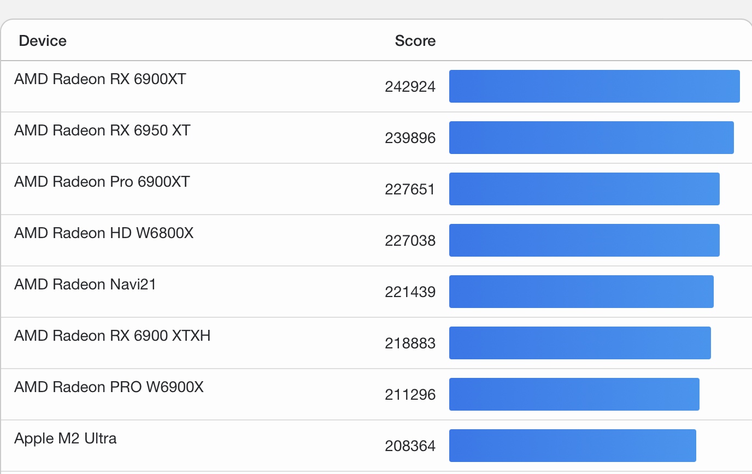The height and width of the screenshot is (474, 752).
Task: Click the Device column header
Action: (x=43, y=41)
